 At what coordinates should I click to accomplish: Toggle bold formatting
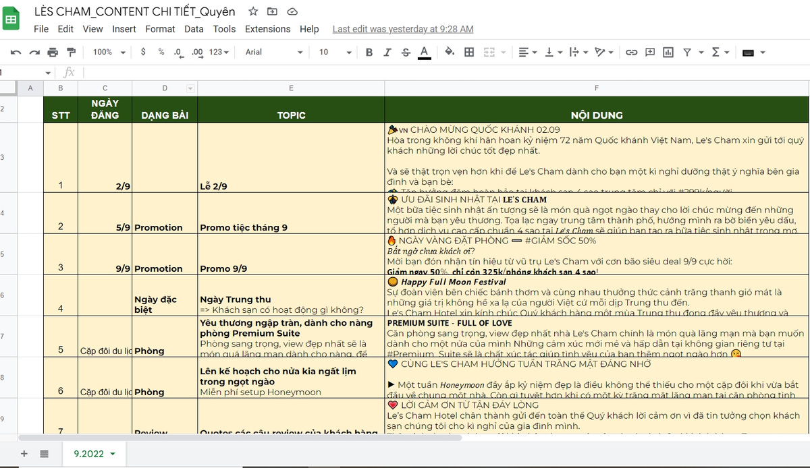click(x=369, y=52)
